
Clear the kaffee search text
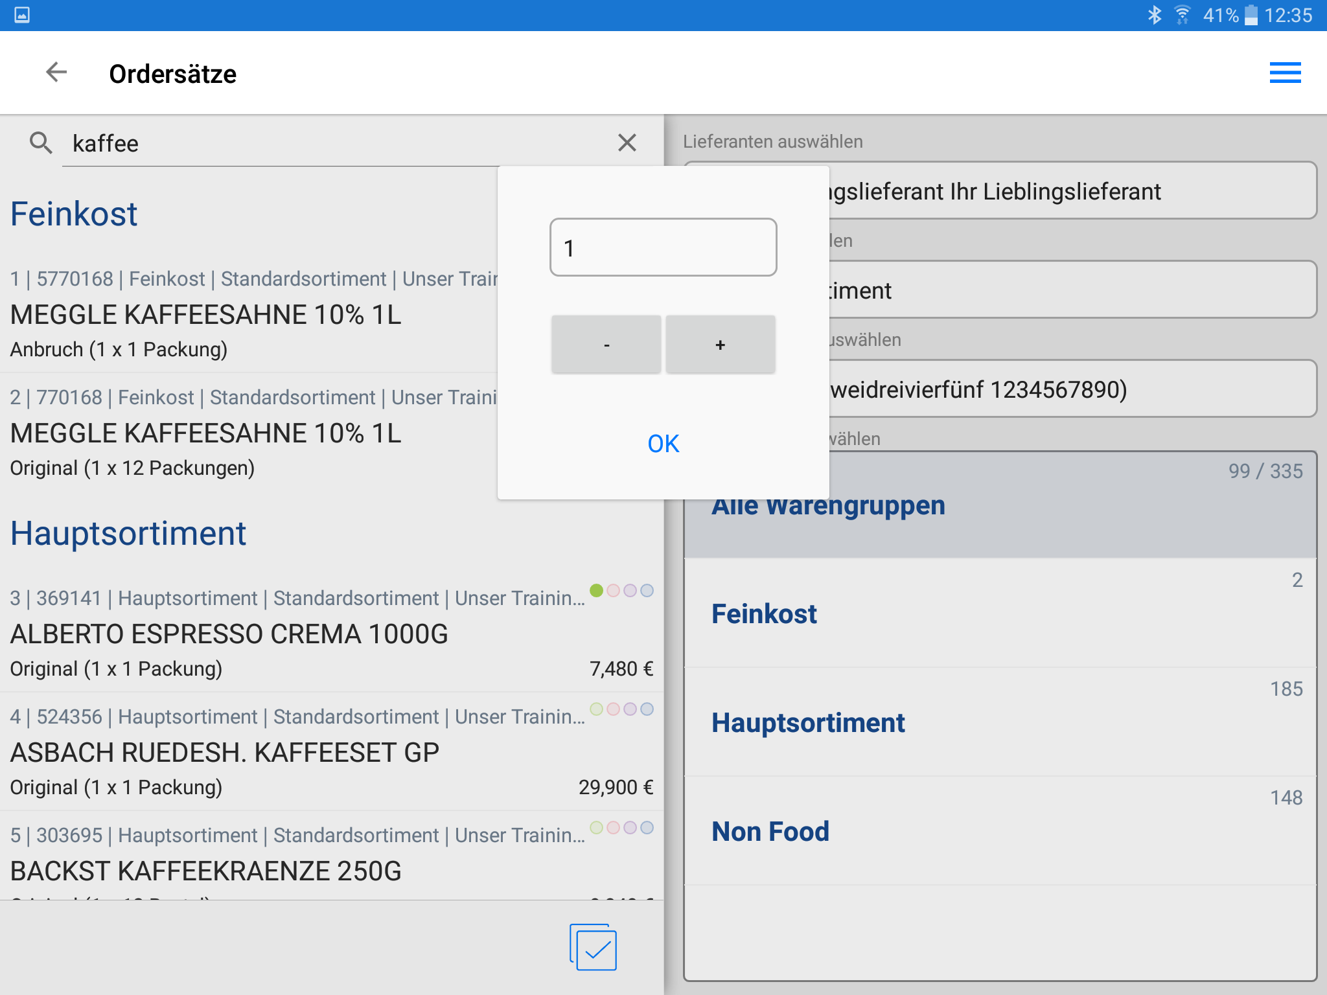[x=627, y=143]
